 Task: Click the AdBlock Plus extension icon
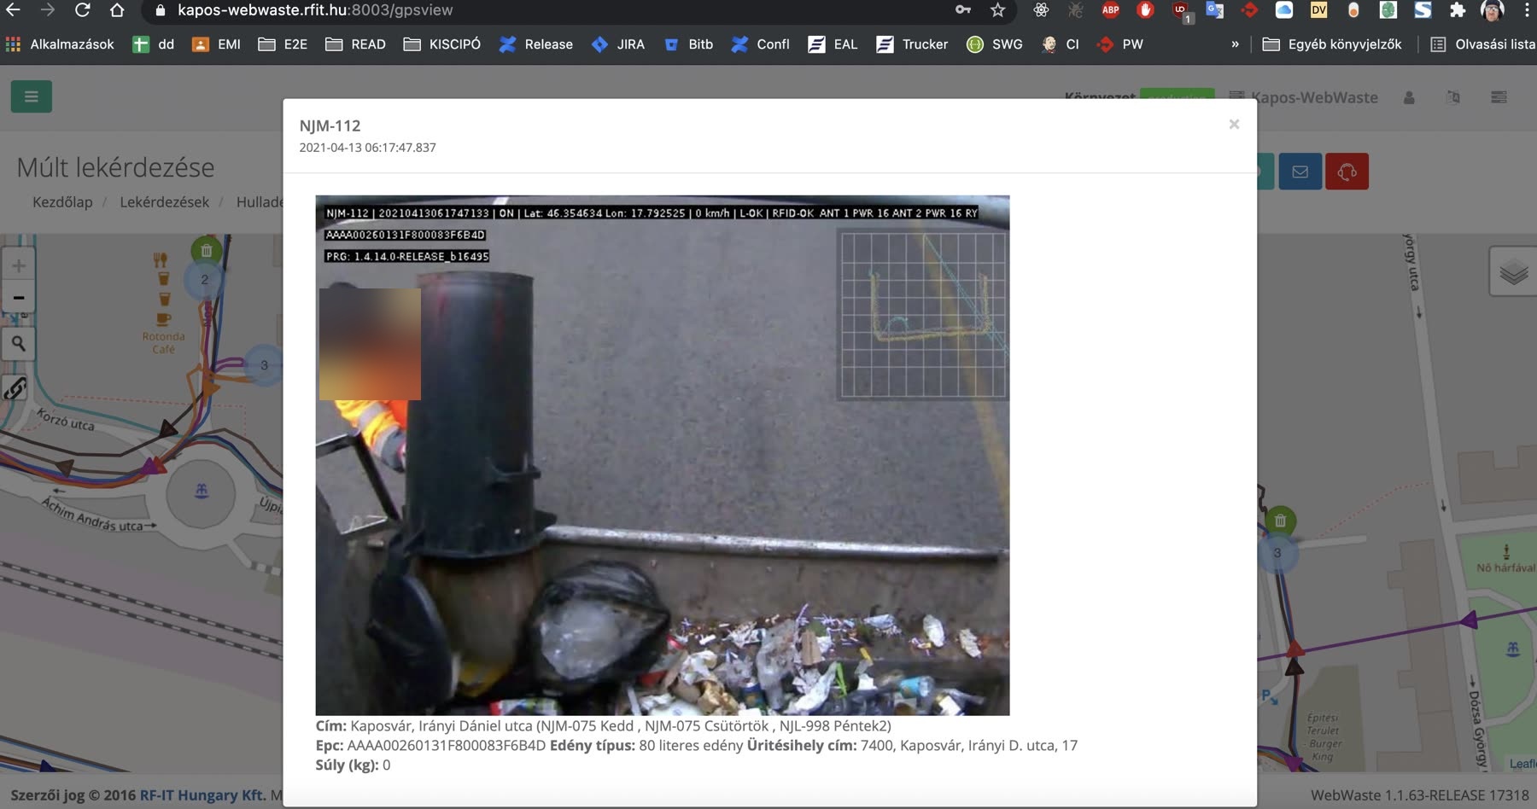coord(1110,10)
